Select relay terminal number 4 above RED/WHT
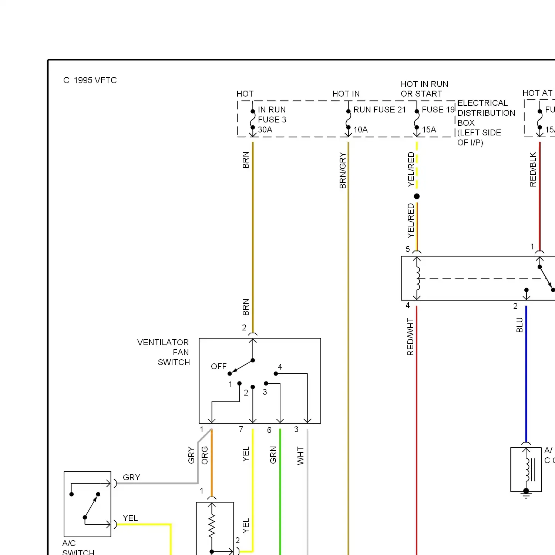 point(407,306)
